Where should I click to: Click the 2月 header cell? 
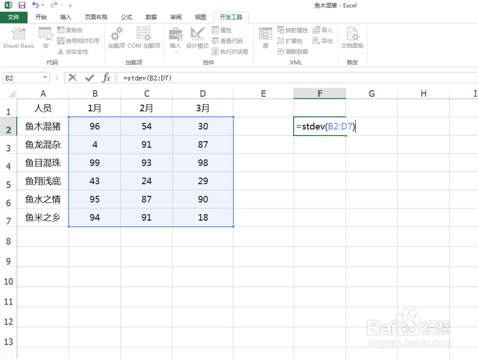tap(147, 108)
